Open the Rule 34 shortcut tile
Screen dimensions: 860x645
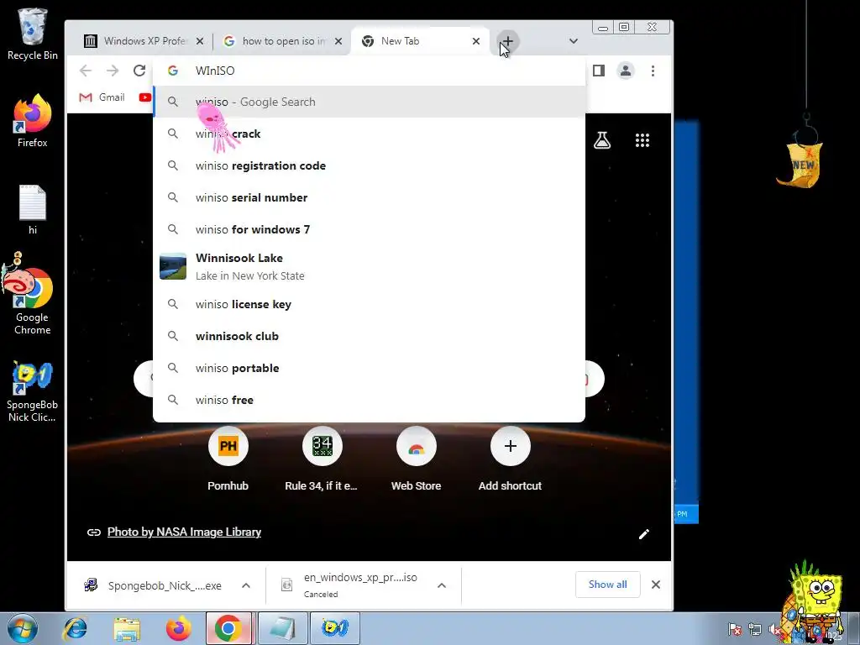(322, 459)
